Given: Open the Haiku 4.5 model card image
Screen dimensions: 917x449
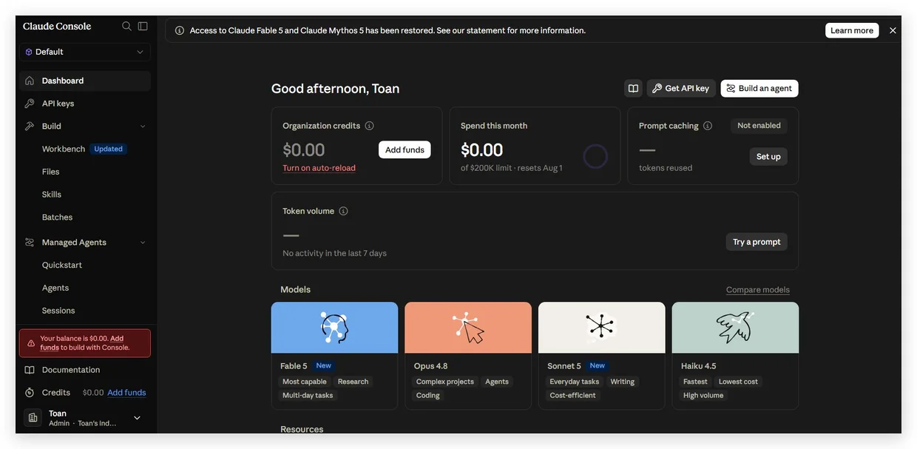Looking at the screenshot, I should point(735,328).
